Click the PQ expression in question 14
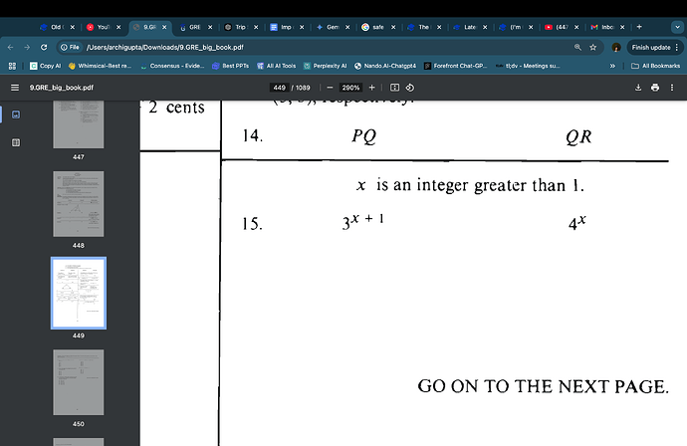Image resolution: width=687 pixels, height=446 pixels. click(364, 136)
